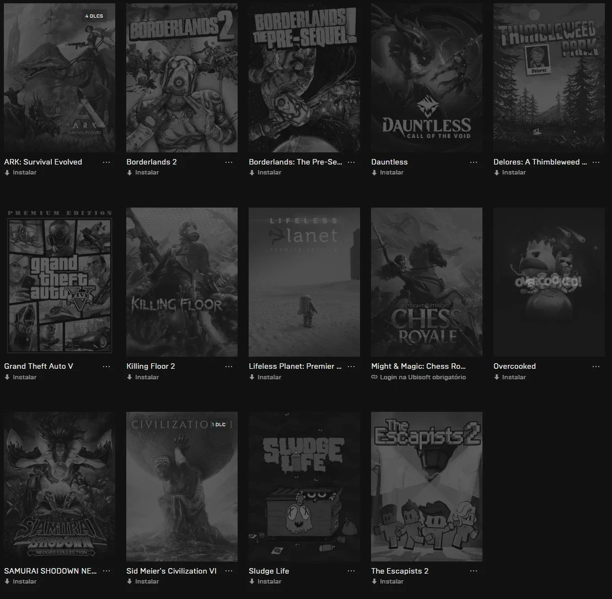The width and height of the screenshot is (612, 599).
Task: Select the Grand Theft Auto V cover
Action: [x=60, y=282]
